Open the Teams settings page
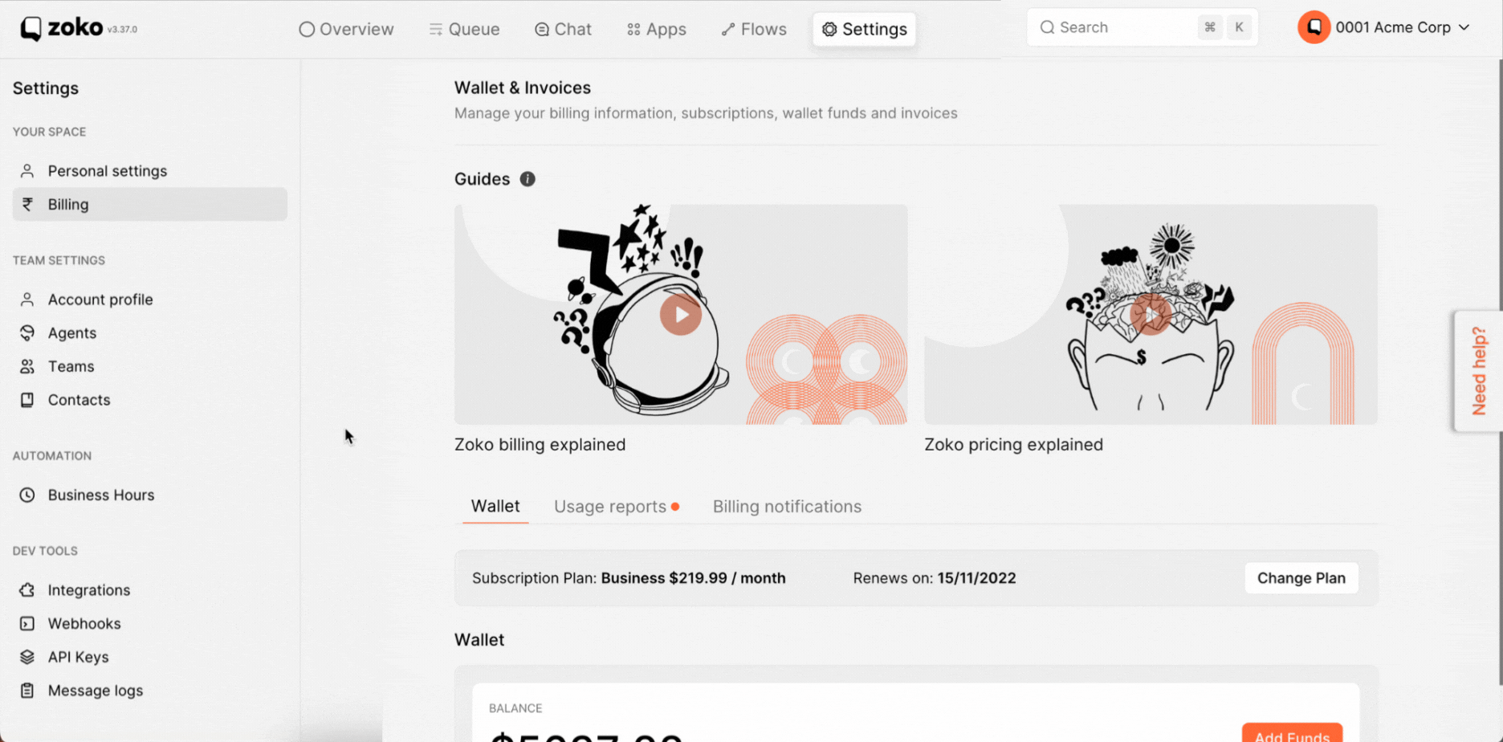The width and height of the screenshot is (1503, 742). [150, 367]
